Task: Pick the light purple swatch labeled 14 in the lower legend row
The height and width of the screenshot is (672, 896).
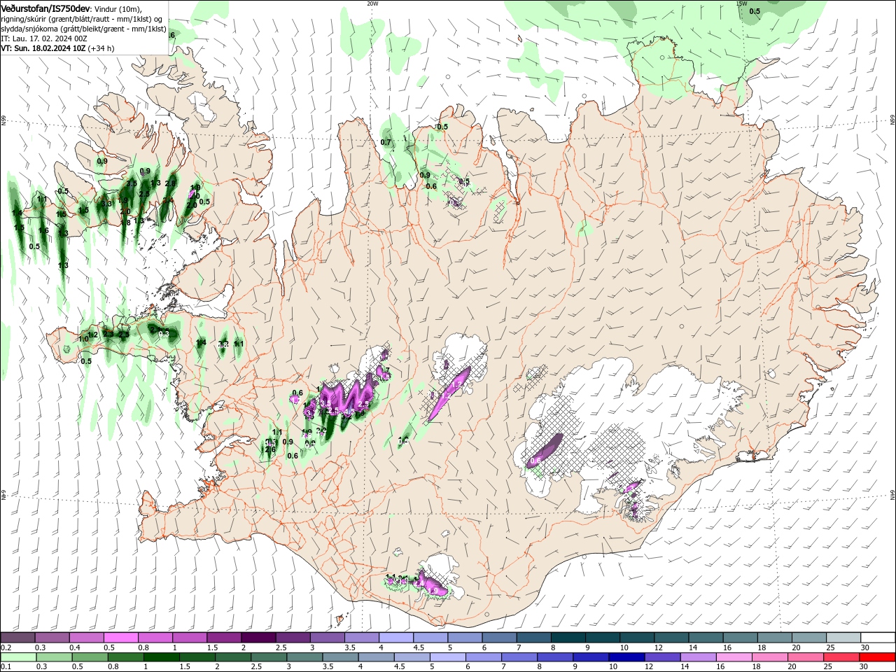Action: [x=697, y=657]
